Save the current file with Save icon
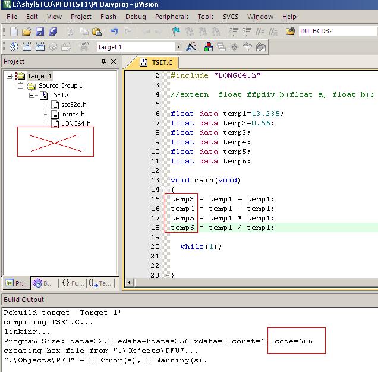The image size is (378, 372). click(x=40, y=31)
